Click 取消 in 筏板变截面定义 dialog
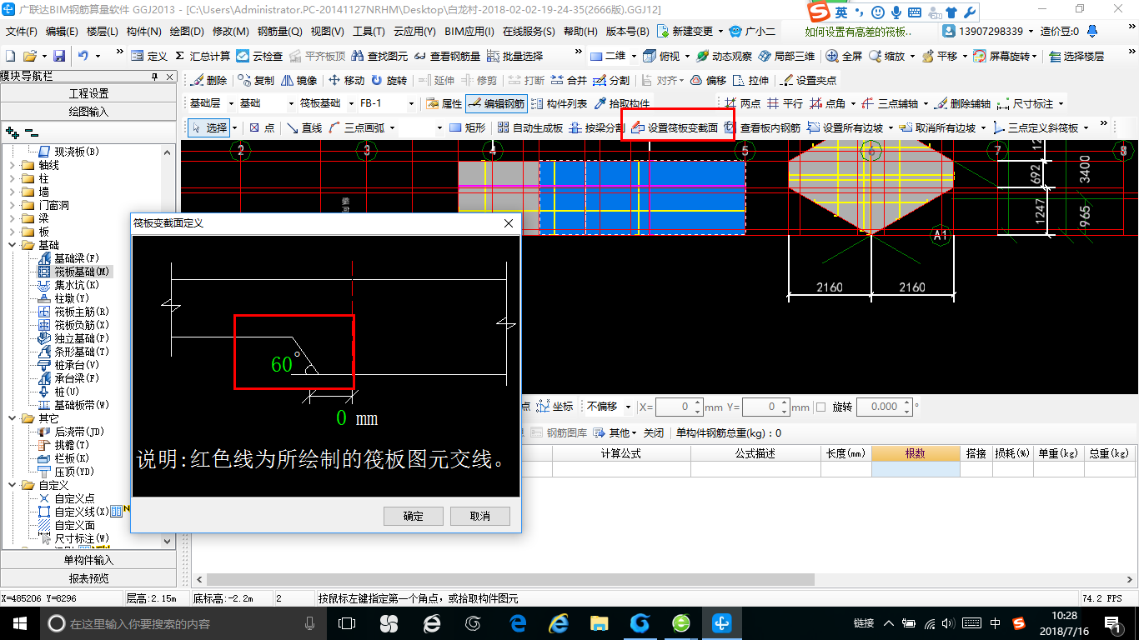The width and height of the screenshot is (1139, 640). click(480, 516)
